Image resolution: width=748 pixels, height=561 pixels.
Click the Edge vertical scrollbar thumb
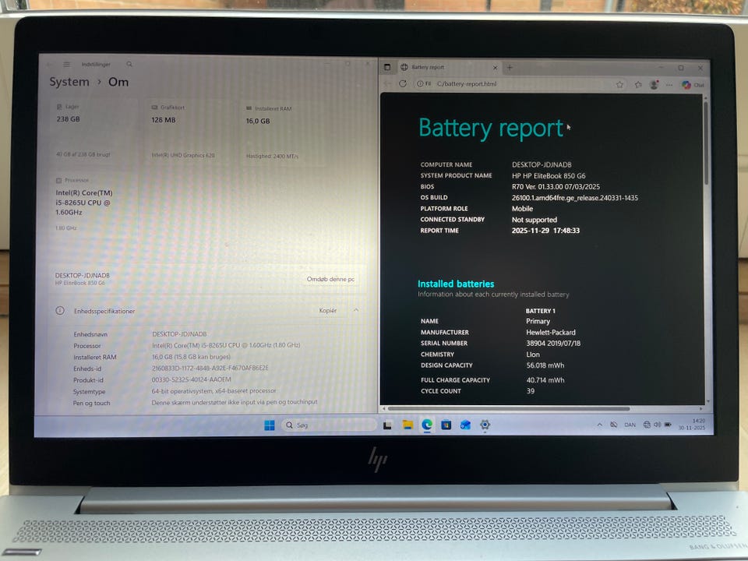[706, 143]
